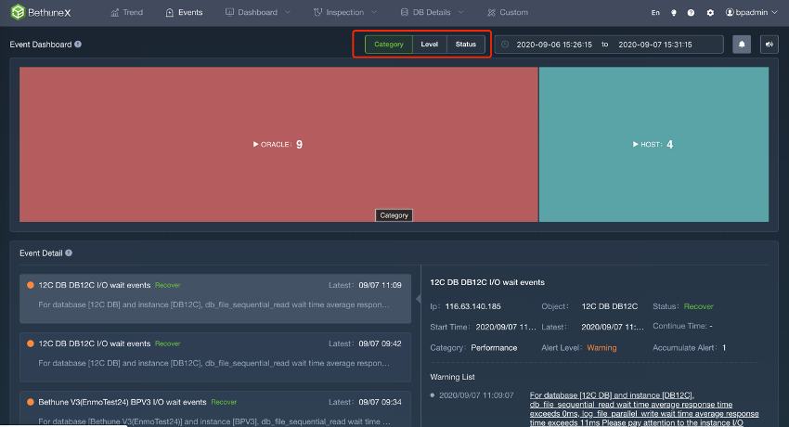Go to the Trend tab

click(x=127, y=13)
